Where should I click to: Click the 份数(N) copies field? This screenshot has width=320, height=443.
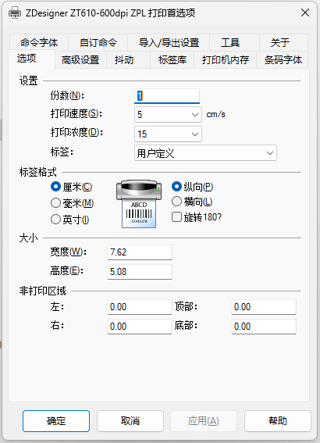167,96
